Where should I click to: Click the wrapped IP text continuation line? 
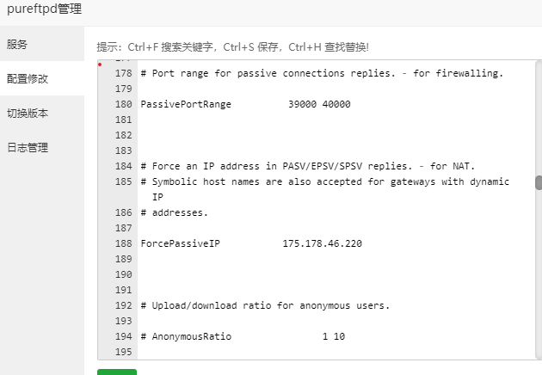(x=157, y=197)
